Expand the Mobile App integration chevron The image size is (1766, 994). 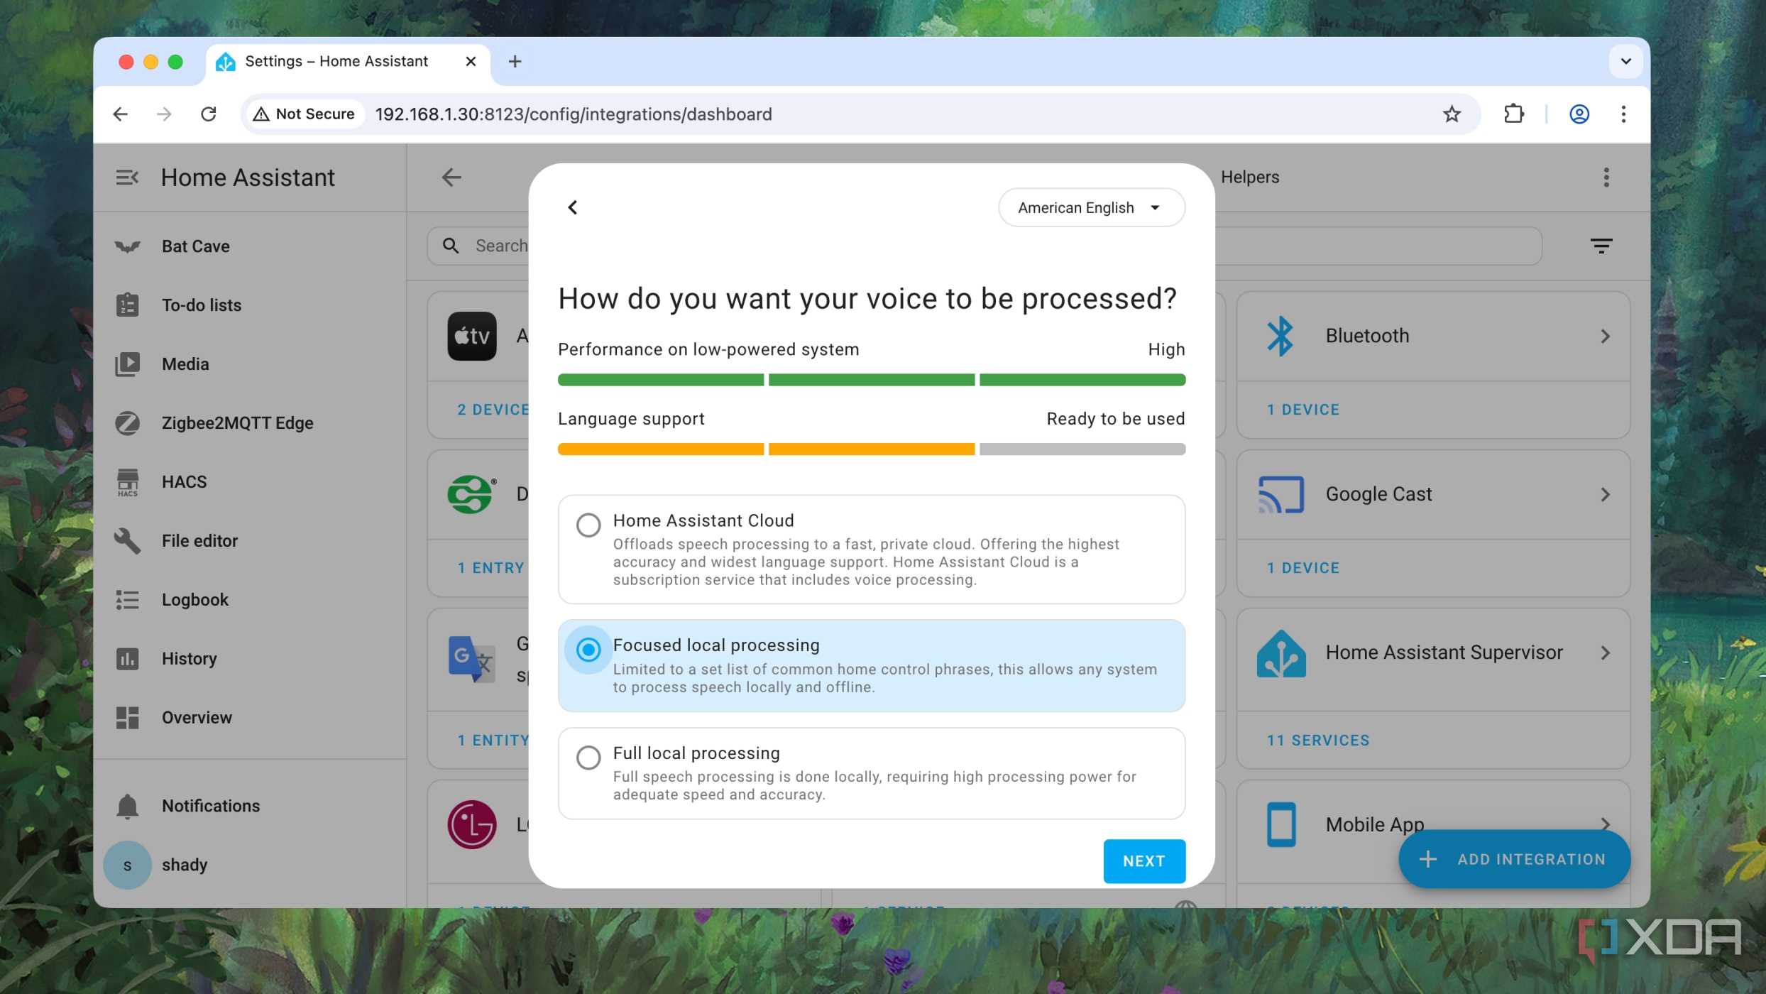(1605, 824)
